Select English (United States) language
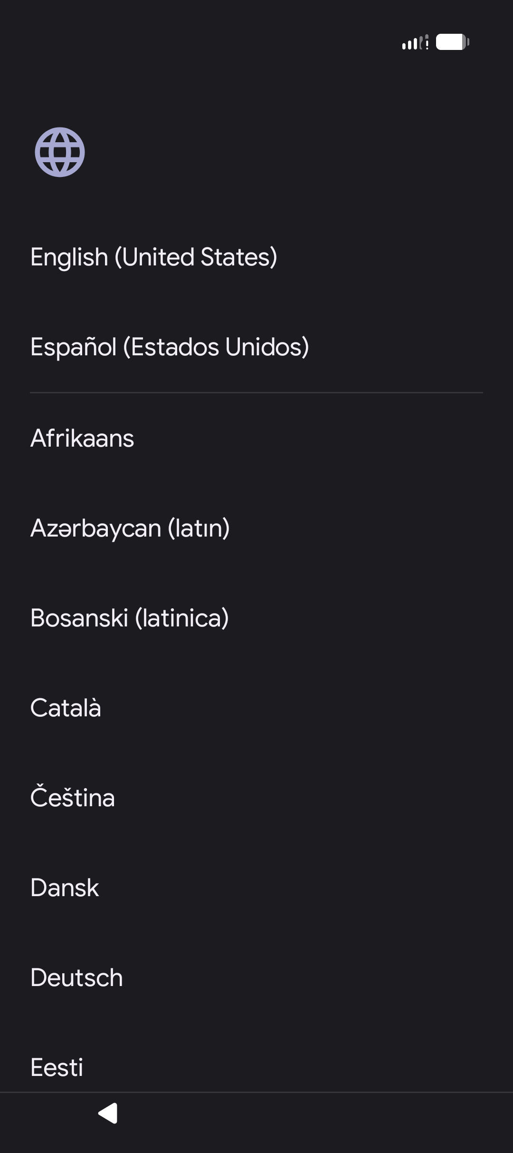This screenshot has width=513, height=1153. 153,257
